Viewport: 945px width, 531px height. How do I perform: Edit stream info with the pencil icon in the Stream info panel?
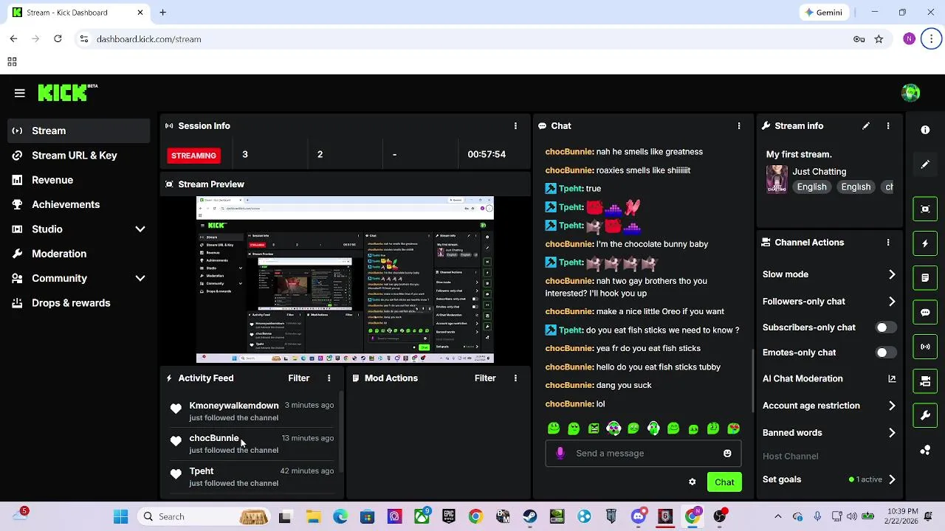pos(866,126)
